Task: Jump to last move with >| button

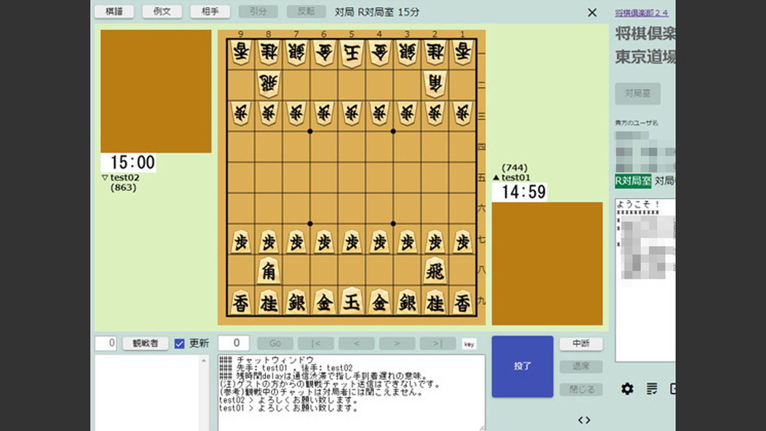Action: (437, 343)
